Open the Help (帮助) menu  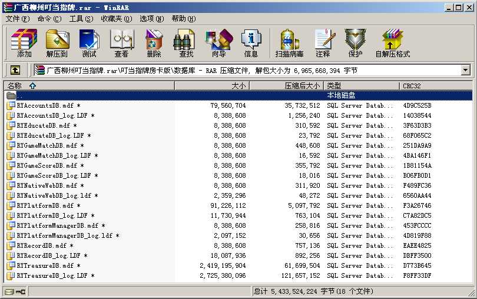click(184, 19)
